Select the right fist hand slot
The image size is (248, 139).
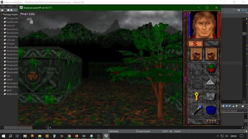click(211, 54)
